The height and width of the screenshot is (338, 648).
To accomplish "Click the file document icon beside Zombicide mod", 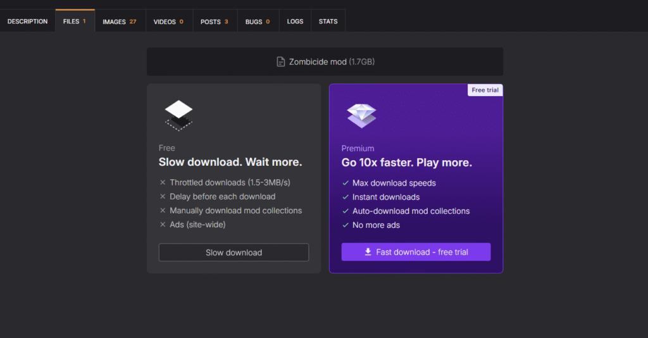I will (280, 62).
